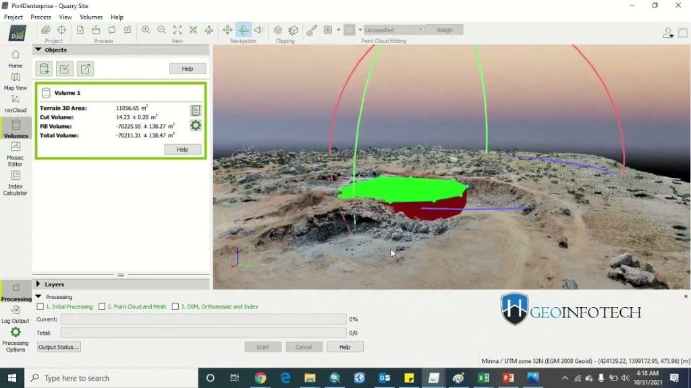
Task: Open volume computation settings gear icon
Action: tap(196, 125)
